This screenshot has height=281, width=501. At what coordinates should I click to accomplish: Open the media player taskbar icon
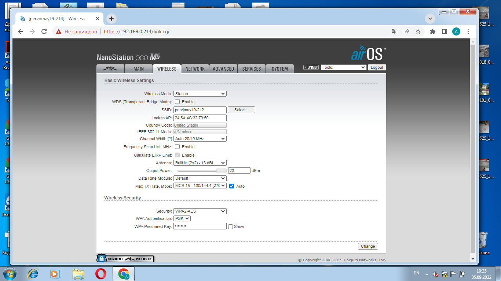point(55,274)
